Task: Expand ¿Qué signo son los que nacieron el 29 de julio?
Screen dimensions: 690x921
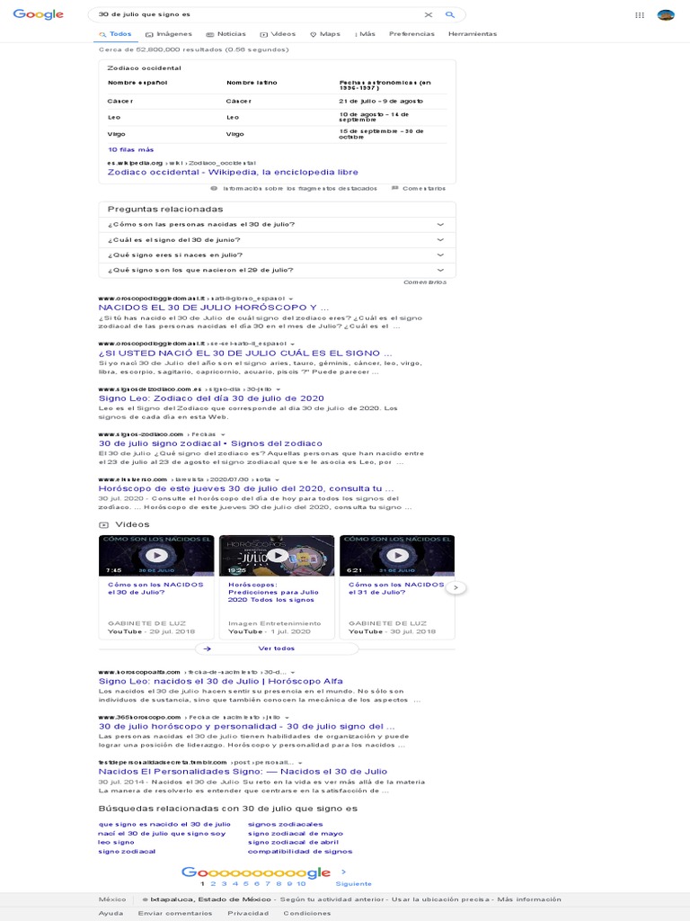Action: click(277, 270)
